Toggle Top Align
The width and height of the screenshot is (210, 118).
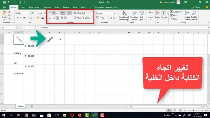point(50,13)
